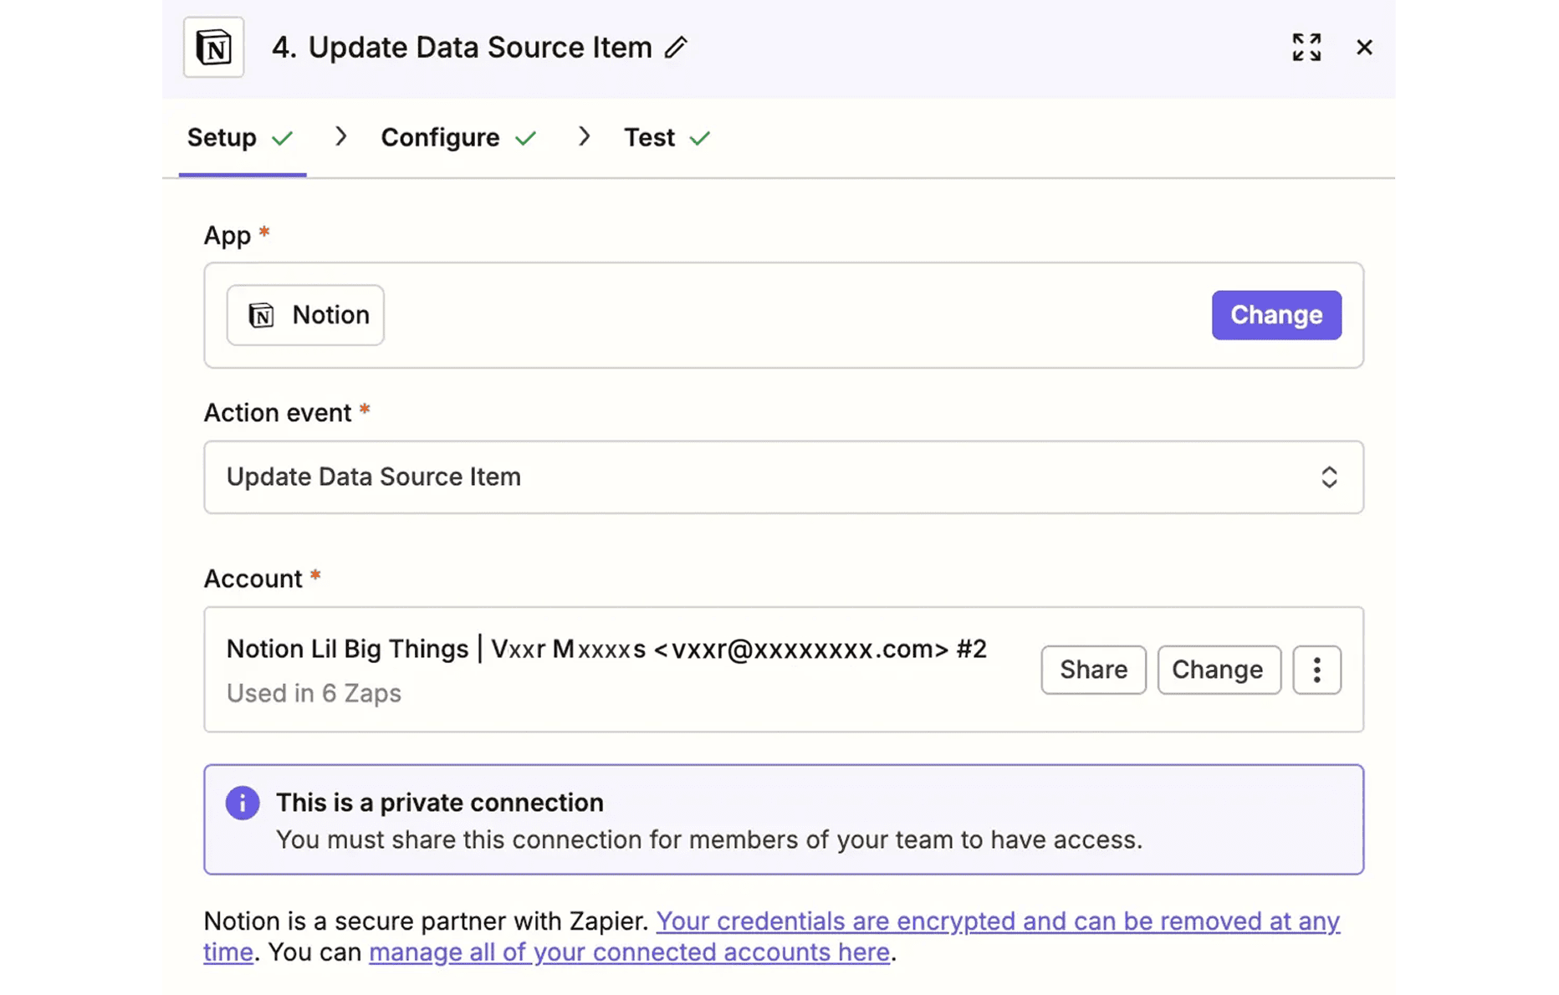Click the 'Used in 6 Zaps' text
This screenshot has height=995, width=1559.
click(314, 693)
